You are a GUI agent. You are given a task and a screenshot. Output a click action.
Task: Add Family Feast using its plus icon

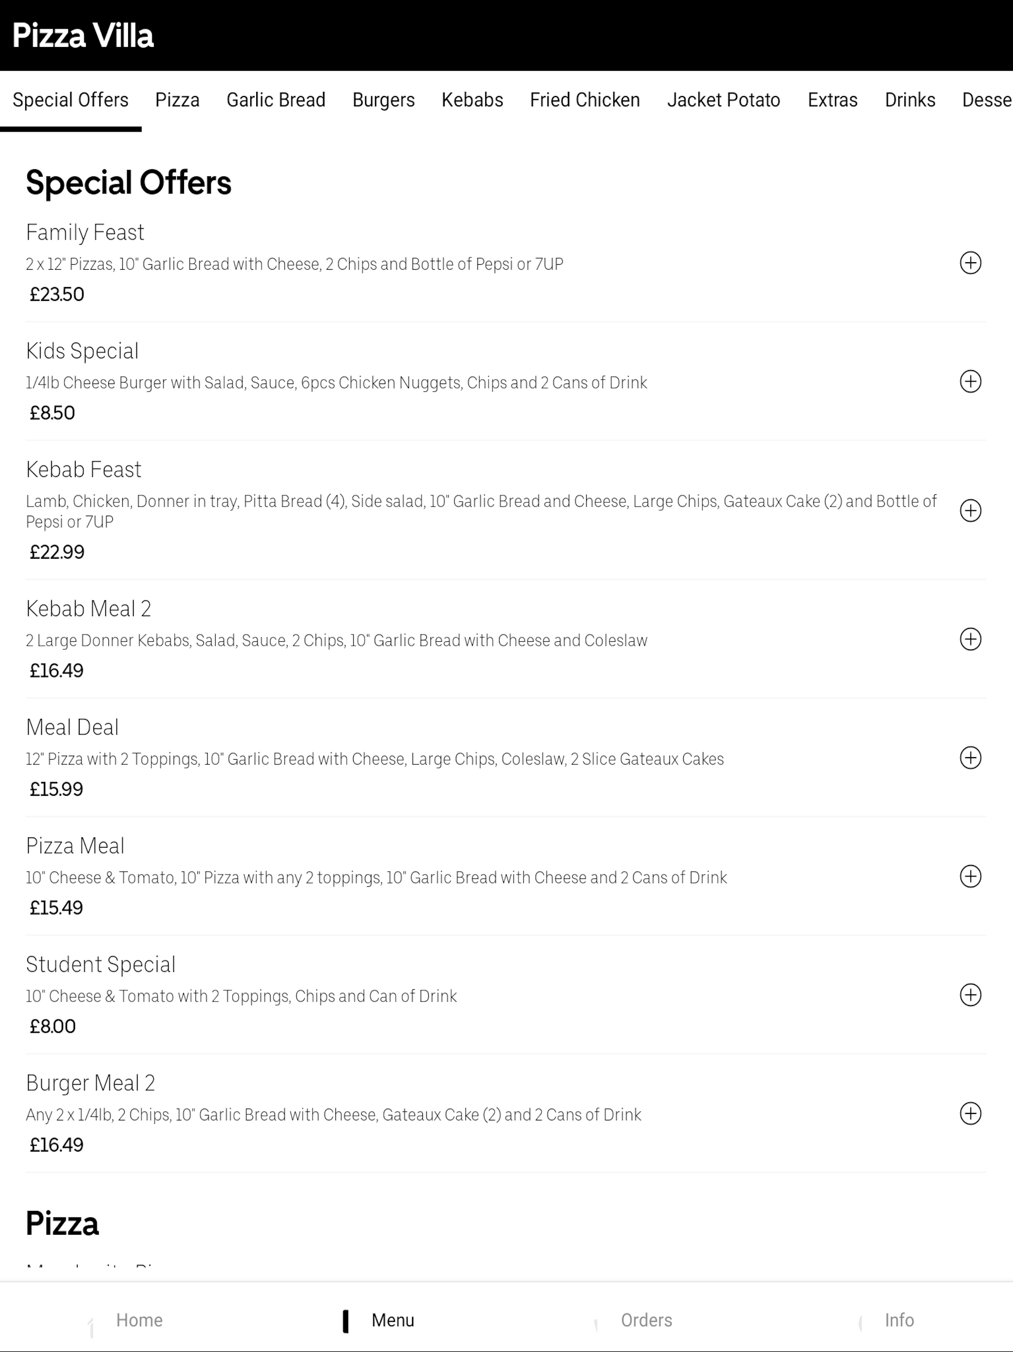[x=970, y=263]
